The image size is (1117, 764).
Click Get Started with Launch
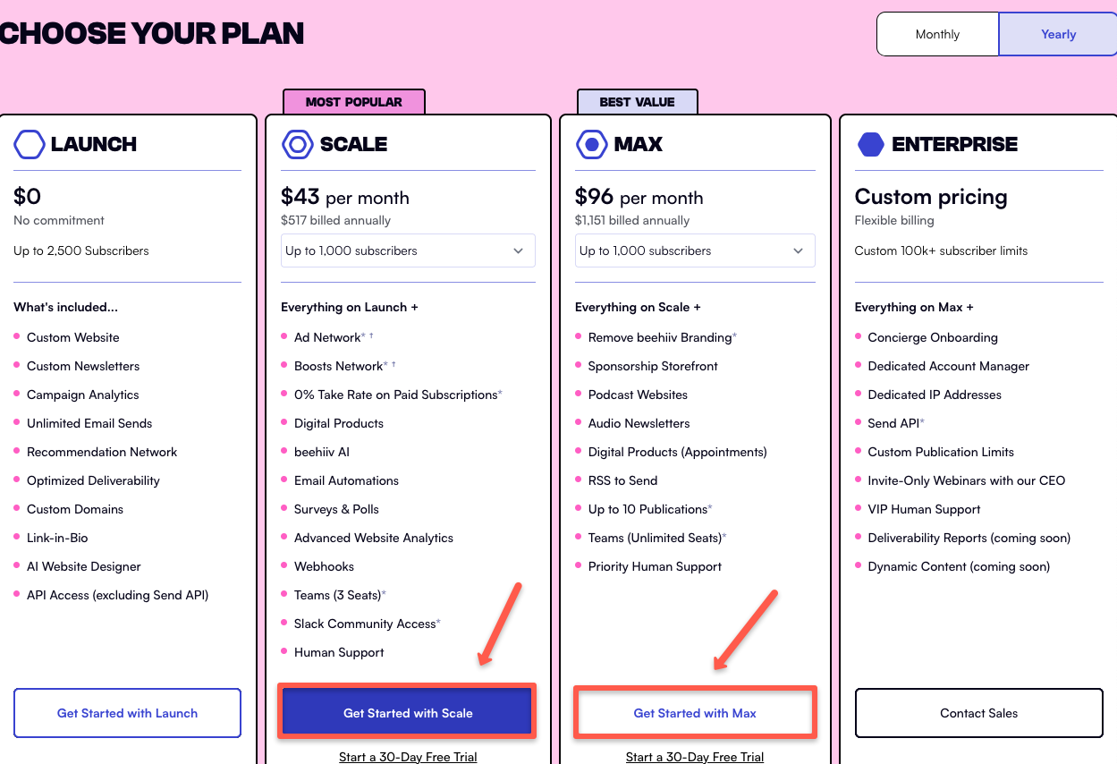pyautogui.click(x=127, y=712)
